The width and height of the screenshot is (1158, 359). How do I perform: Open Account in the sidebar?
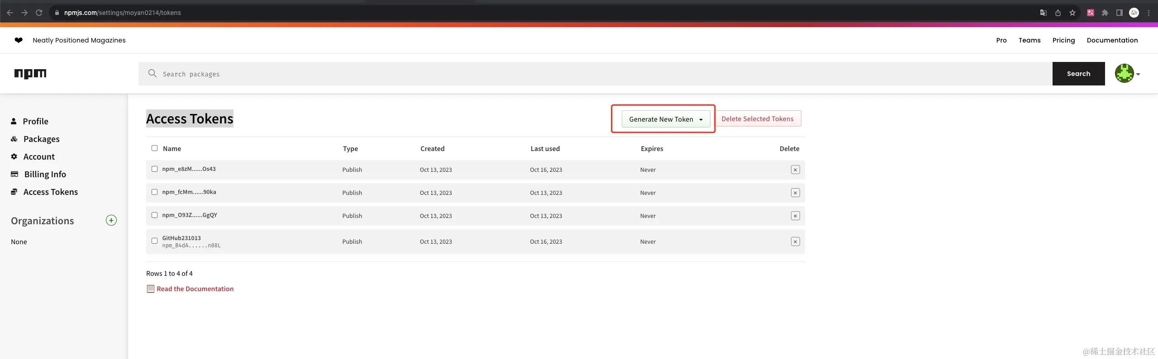[33, 156]
